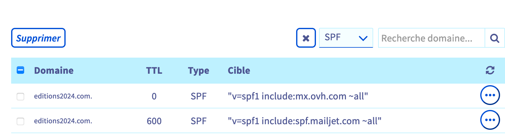Check the mx.ovh.com SPF record row
Image resolution: width=505 pixels, height=140 pixels.
click(x=20, y=96)
